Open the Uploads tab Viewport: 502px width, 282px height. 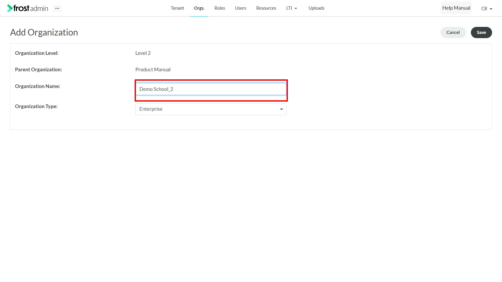316,8
